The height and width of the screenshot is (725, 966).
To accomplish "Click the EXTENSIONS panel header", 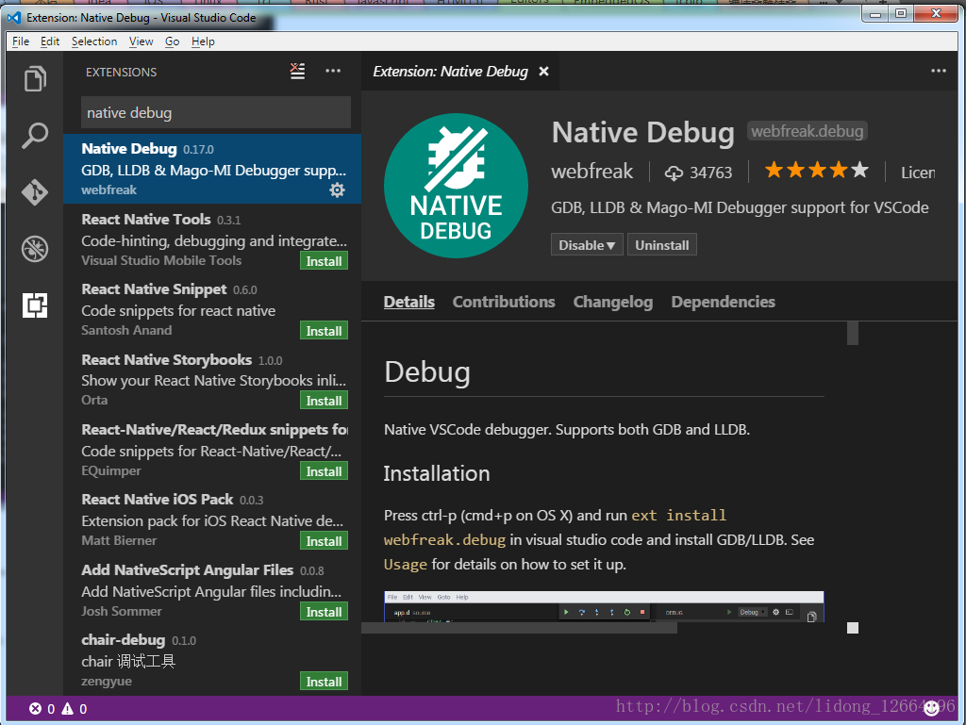I will pos(122,72).
